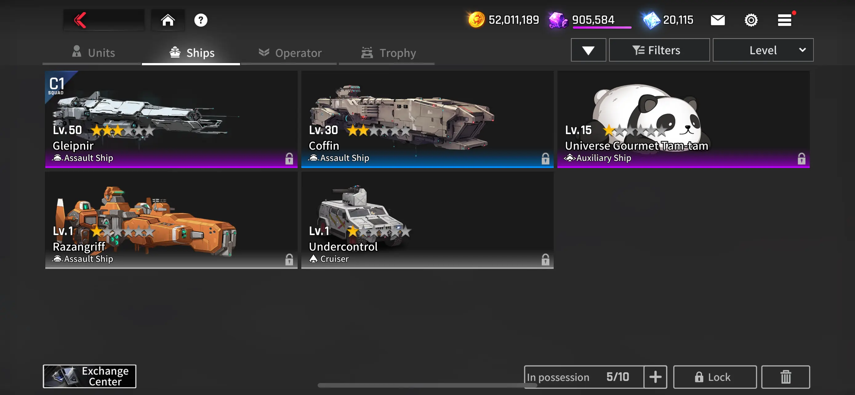The height and width of the screenshot is (395, 855).
Task: Click the horizontal scrollbar at the bottom
Action: point(427,385)
